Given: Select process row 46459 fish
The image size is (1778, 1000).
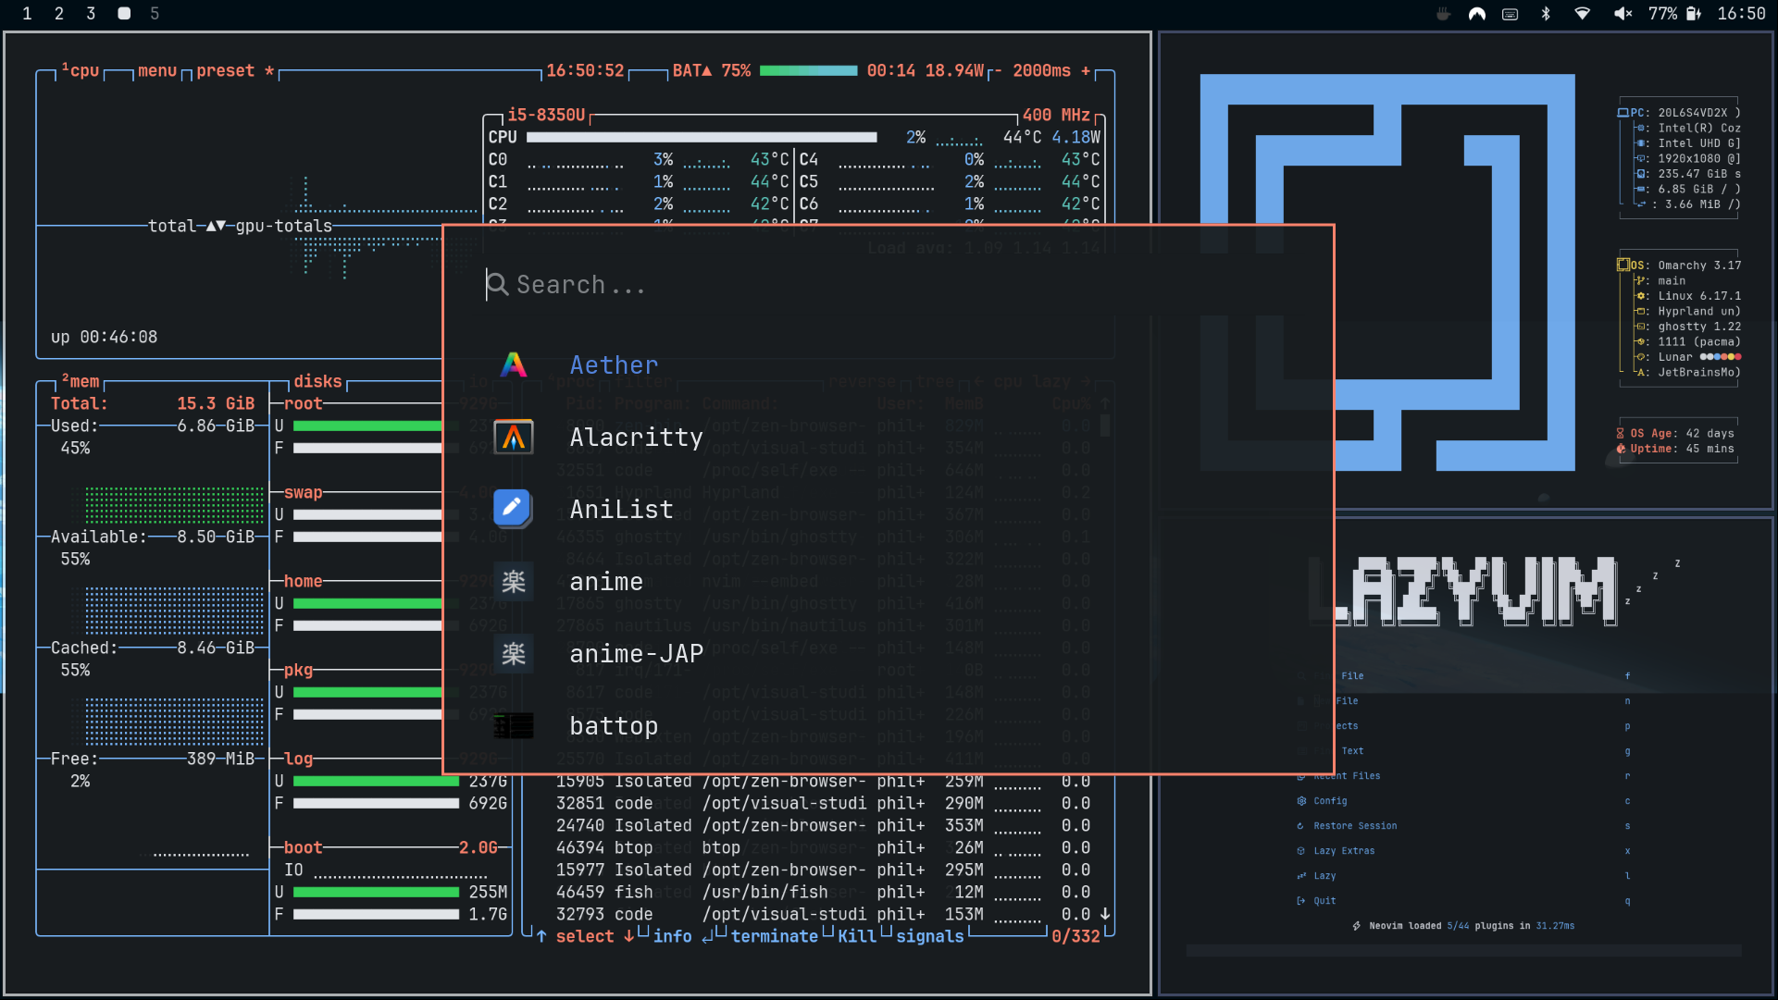Looking at the screenshot, I should tap(823, 892).
